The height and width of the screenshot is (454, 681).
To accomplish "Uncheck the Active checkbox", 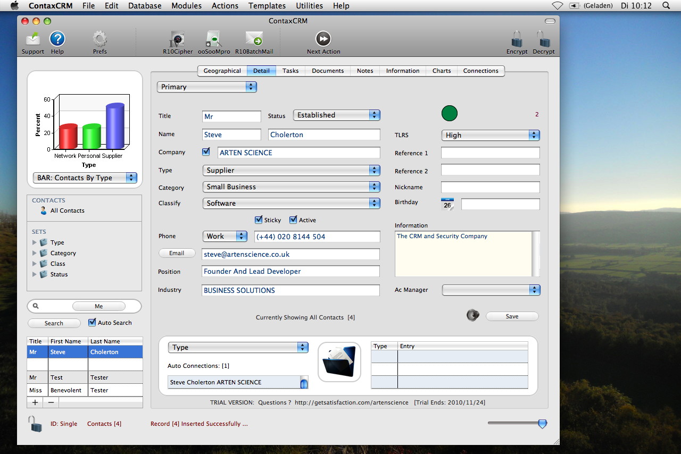I will pyautogui.click(x=293, y=220).
